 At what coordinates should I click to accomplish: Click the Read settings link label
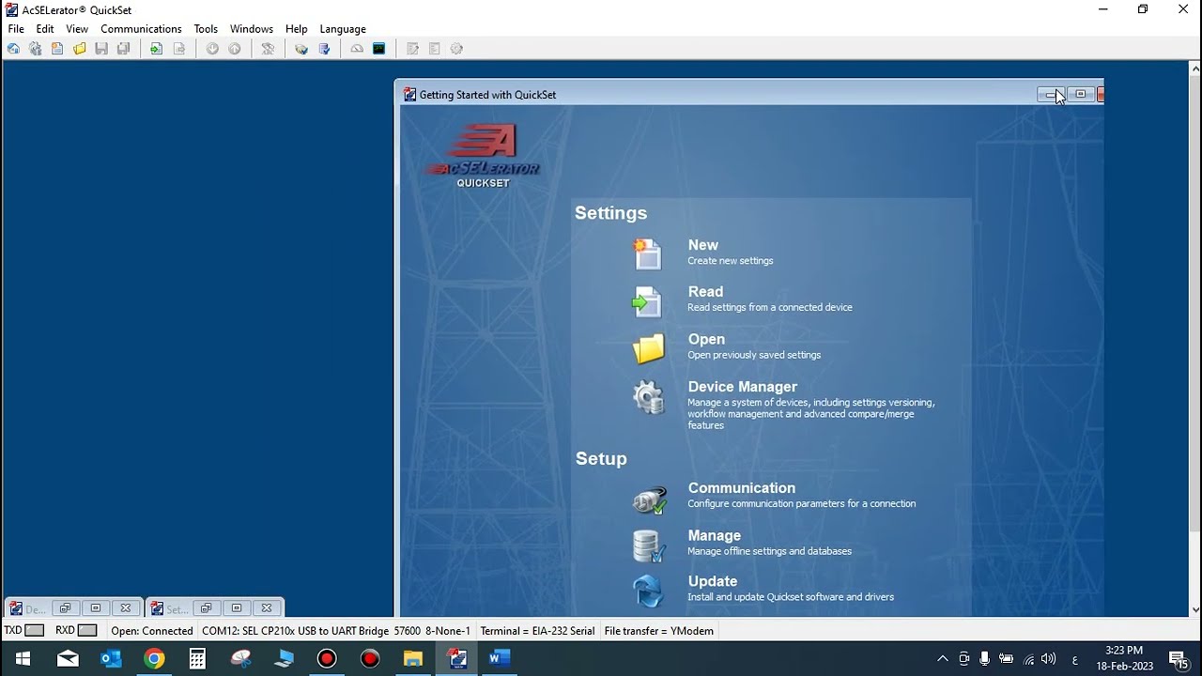tap(705, 292)
